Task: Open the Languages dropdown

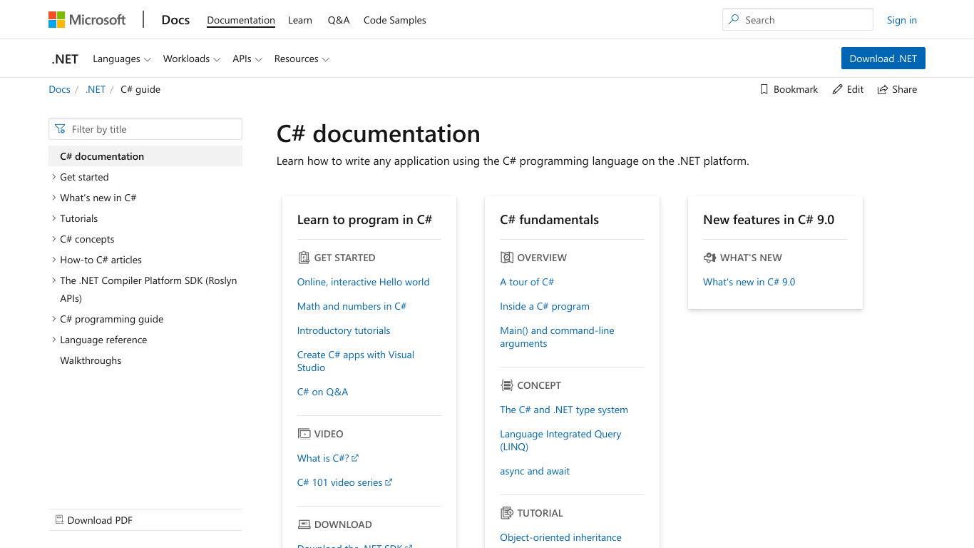Action: pos(122,59)
